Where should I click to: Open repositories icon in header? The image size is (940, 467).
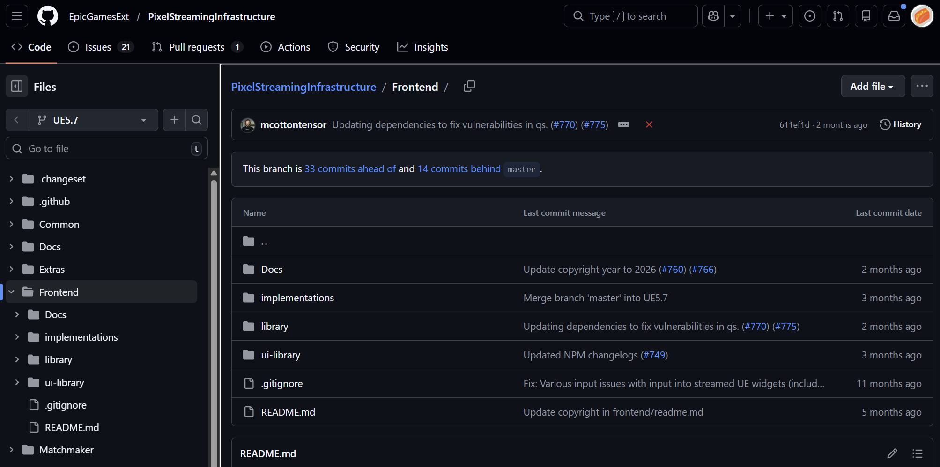click(x=866, y=16)
